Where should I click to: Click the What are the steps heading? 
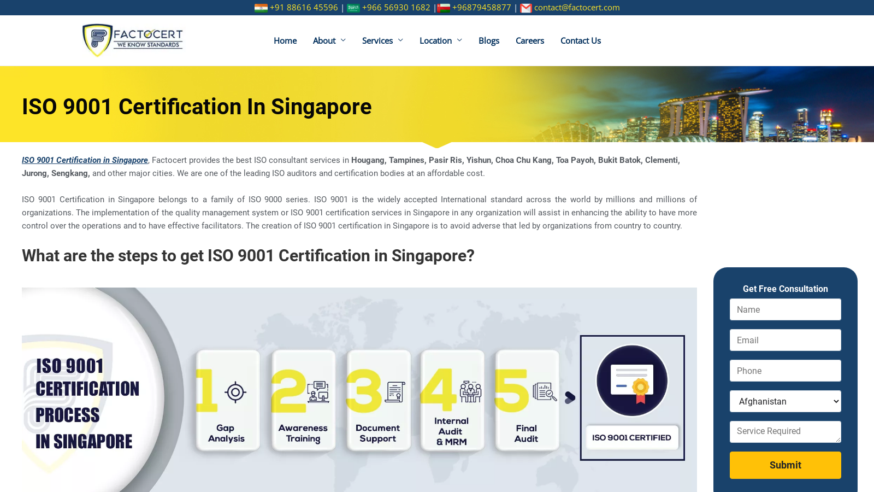pyautogui.click(x=248, y=256)
